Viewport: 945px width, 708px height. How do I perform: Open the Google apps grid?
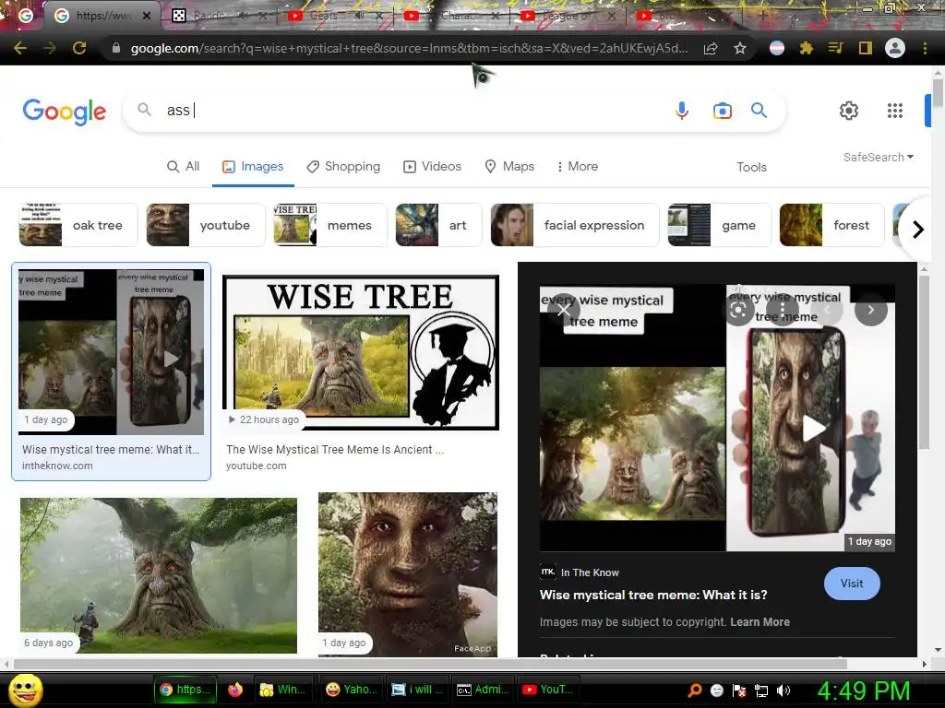coord(895,111)
